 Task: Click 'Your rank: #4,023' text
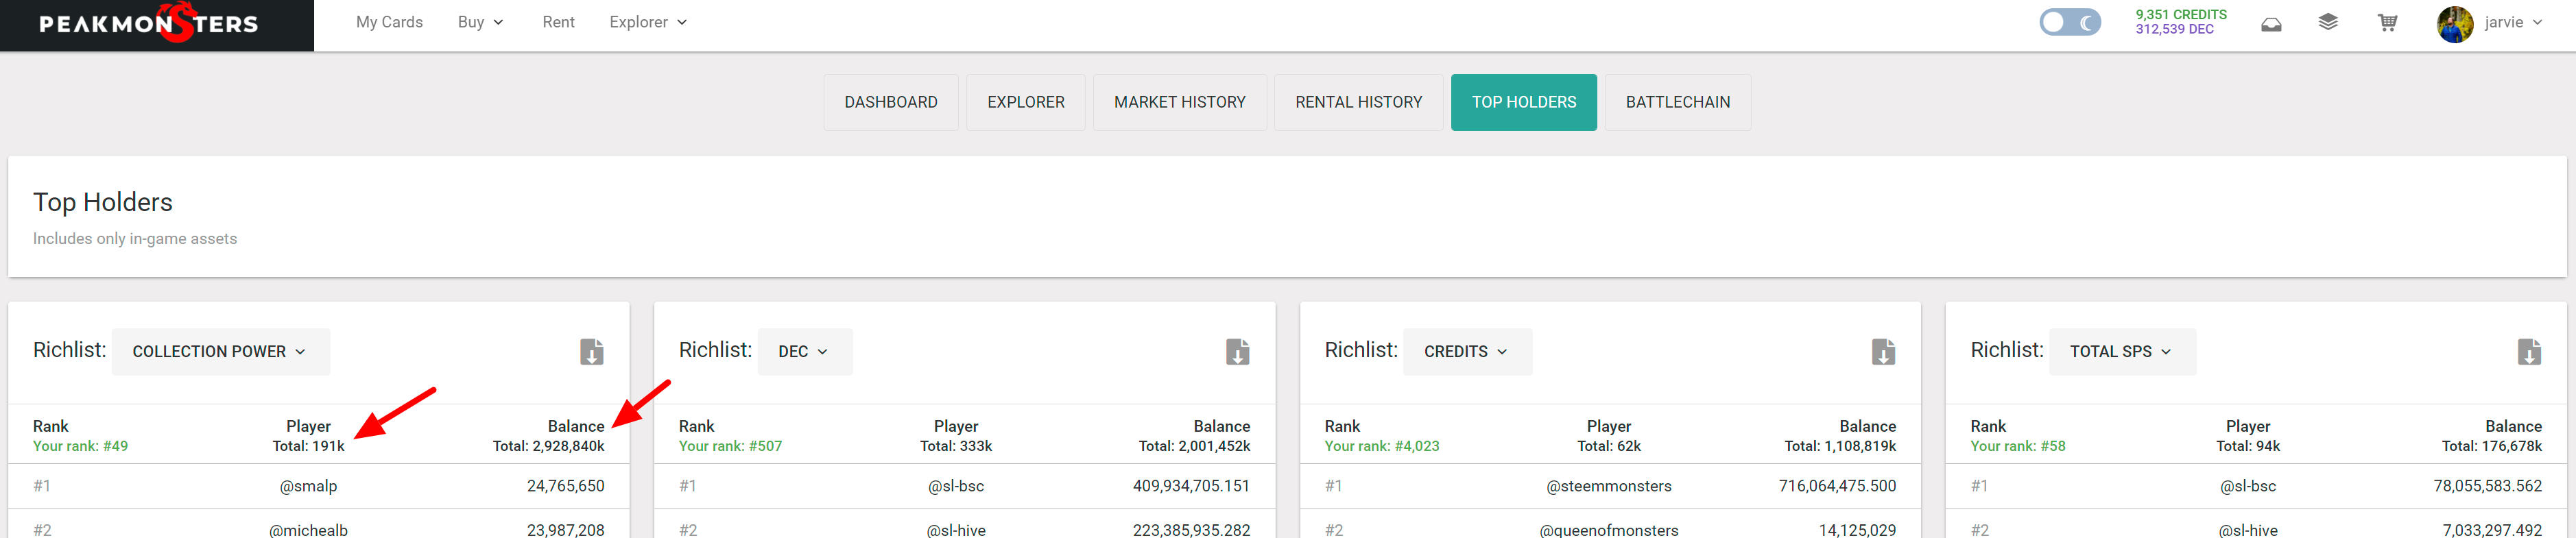click(1382, 446)
